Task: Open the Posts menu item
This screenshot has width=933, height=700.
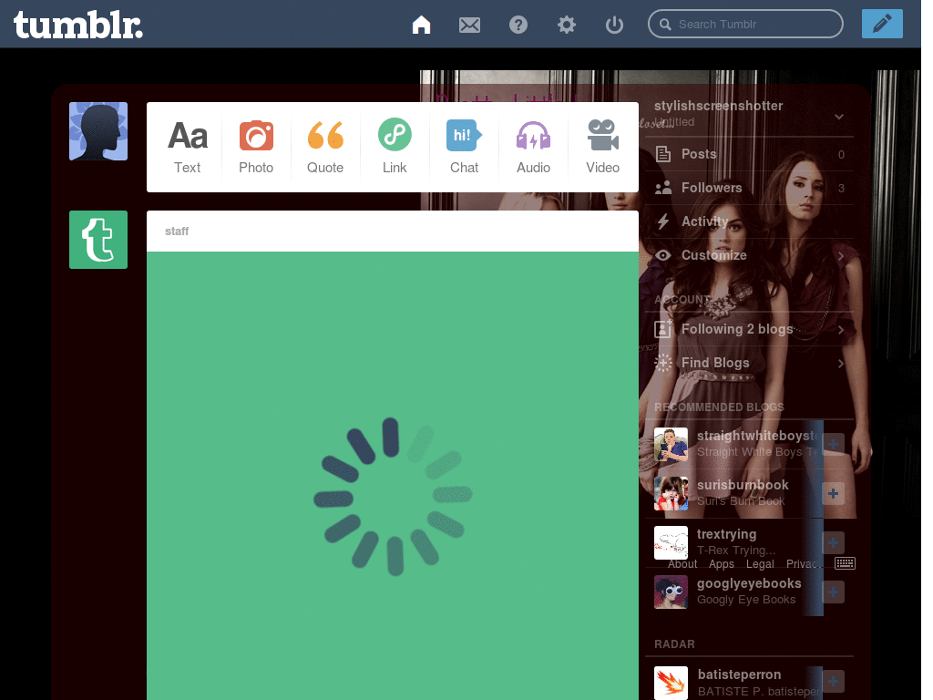Action: [x=750, y=154]
